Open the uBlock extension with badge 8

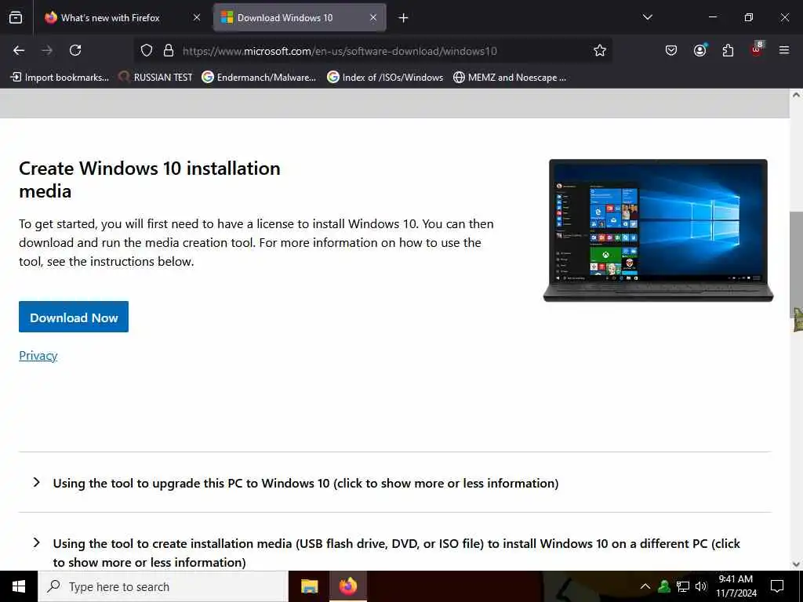(x=757, y=49)
